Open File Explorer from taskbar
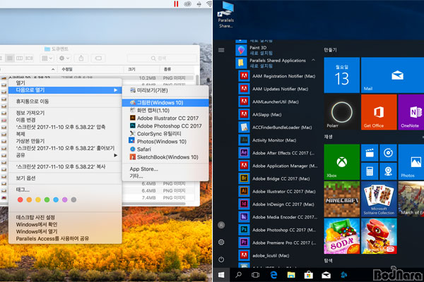 click(x=291, y=275)
